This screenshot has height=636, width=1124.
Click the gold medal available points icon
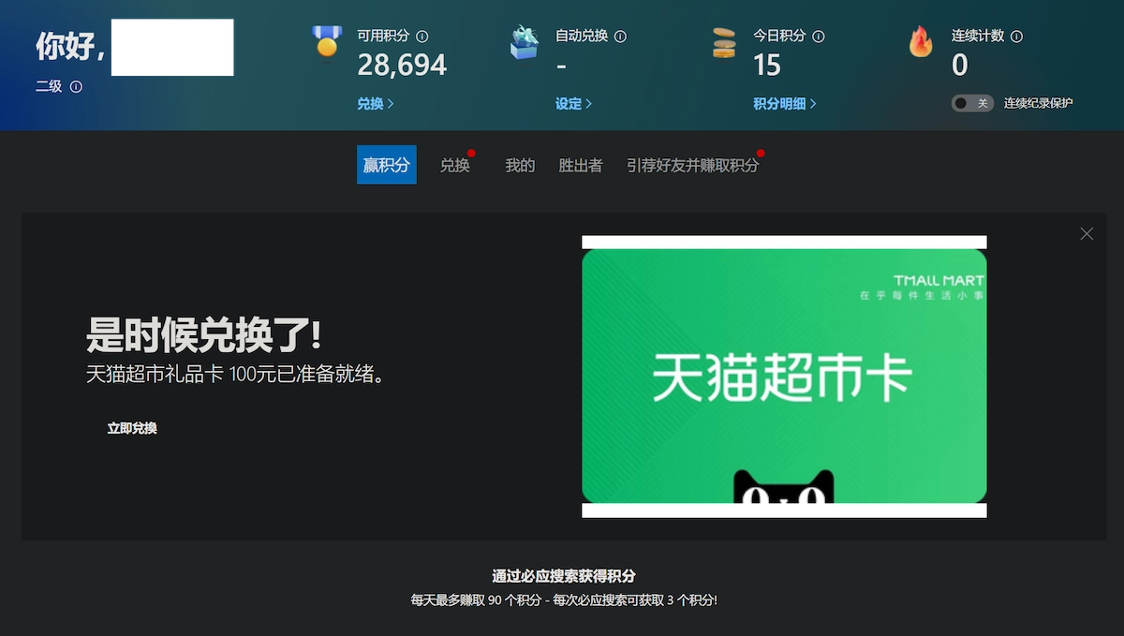click(x=327, y=41)
